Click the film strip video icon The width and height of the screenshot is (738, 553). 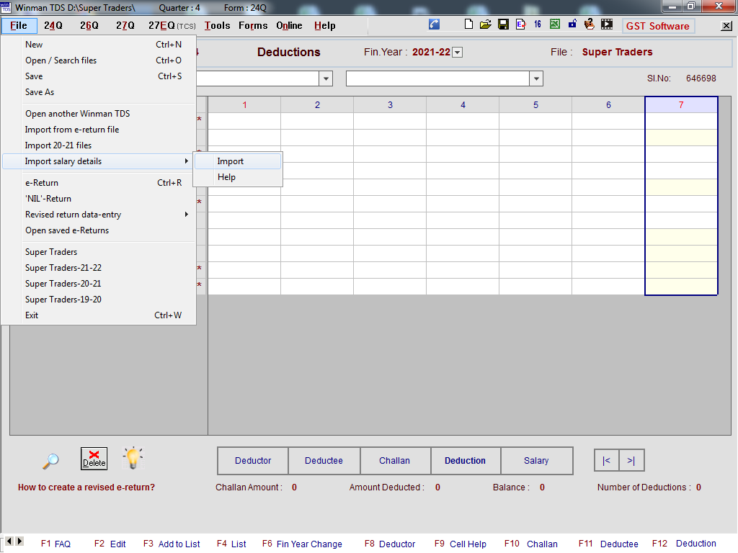(607, 24)
